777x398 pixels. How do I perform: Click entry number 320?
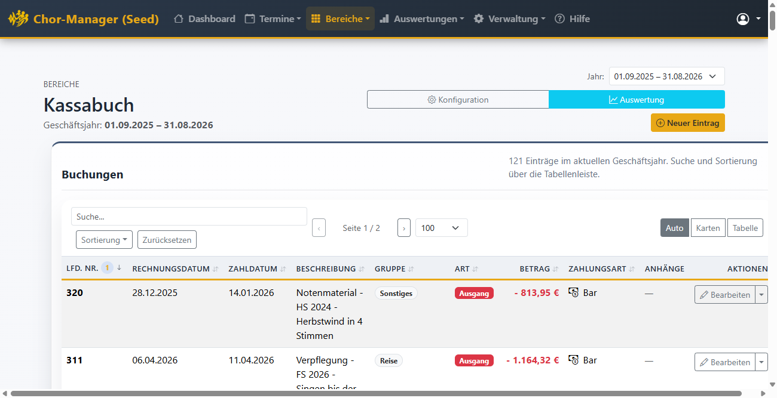click(75, 293)
